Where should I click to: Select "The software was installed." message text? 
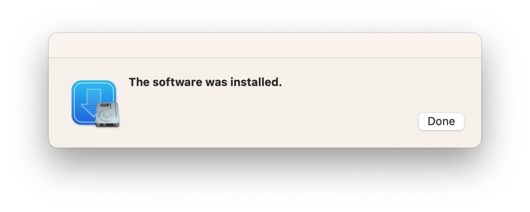pos(205,82)
